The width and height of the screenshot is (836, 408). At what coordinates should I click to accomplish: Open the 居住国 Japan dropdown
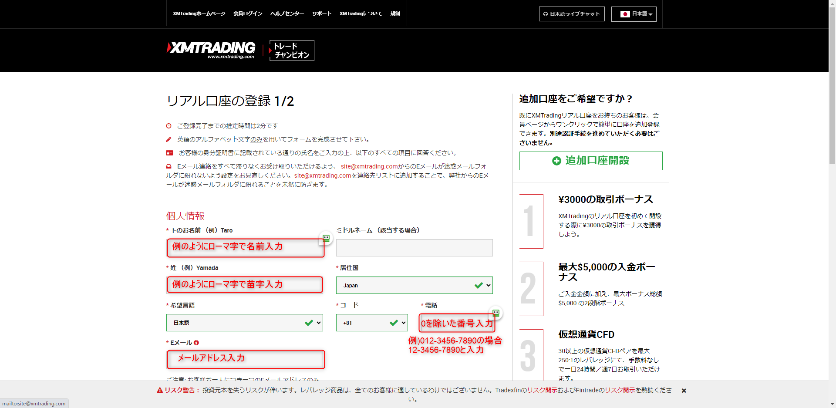coord(414,285)
